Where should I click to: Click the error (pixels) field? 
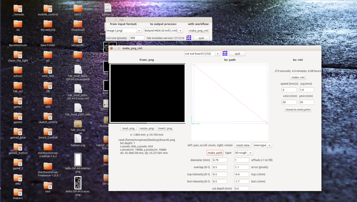(242, 167)
